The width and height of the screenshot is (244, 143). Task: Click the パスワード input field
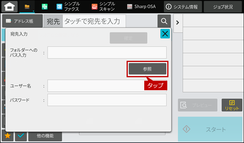[107, 100]
